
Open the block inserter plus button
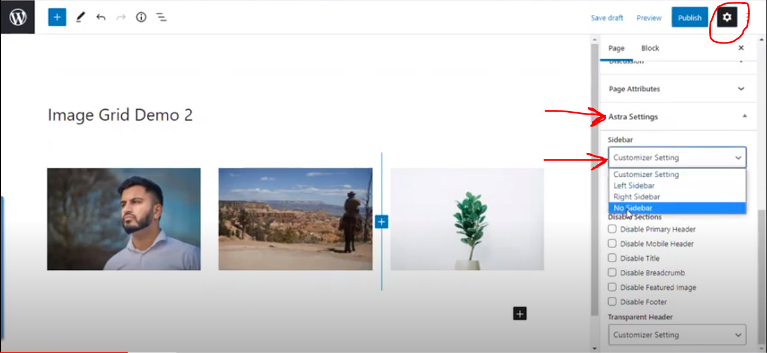(57, 17)
